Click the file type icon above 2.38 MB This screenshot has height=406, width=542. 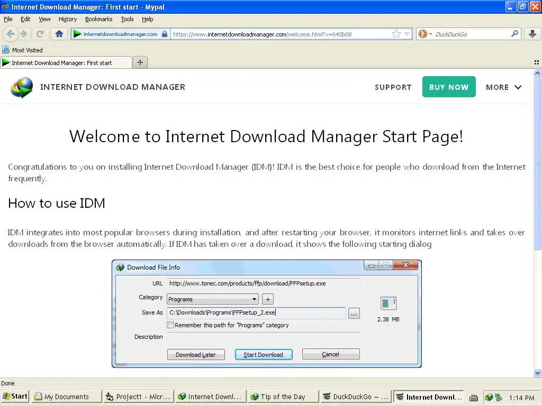388,303
